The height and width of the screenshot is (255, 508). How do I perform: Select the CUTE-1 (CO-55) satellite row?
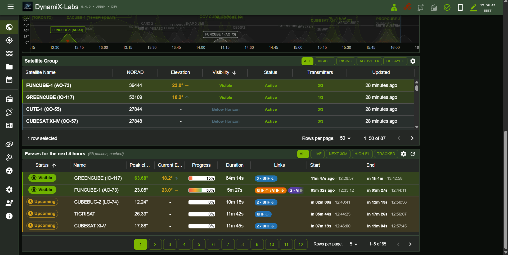tap(218, 109)
